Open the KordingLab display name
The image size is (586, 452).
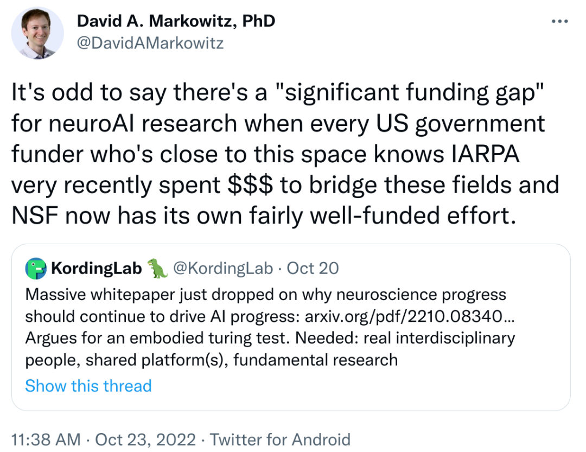[x=96, y=268]
